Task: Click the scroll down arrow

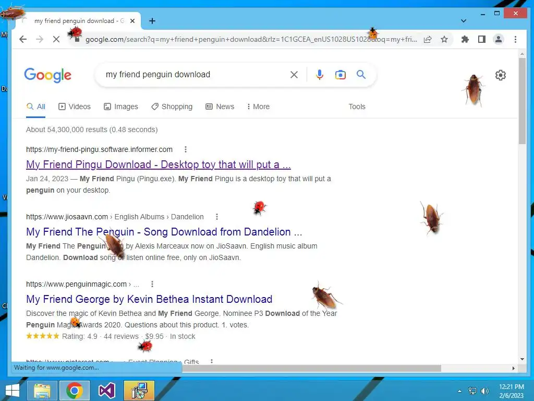Action: click(522, 359)
